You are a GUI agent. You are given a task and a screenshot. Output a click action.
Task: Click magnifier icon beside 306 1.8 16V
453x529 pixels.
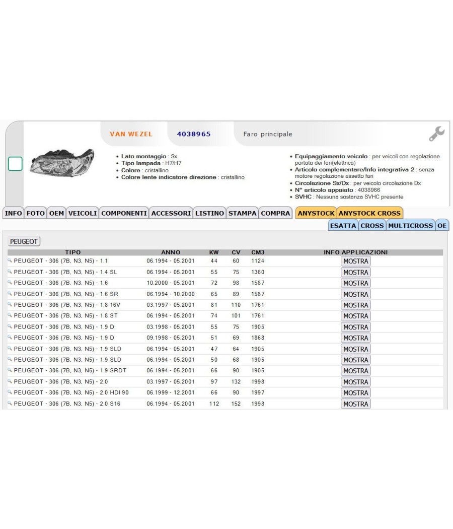pos(10,304)
